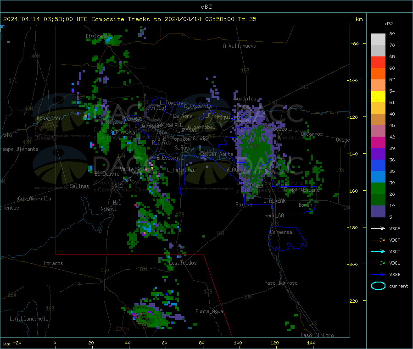Click the Lag.Llancanelo place label
Screen dimensions: 413x349
click(x=29, y=319)
